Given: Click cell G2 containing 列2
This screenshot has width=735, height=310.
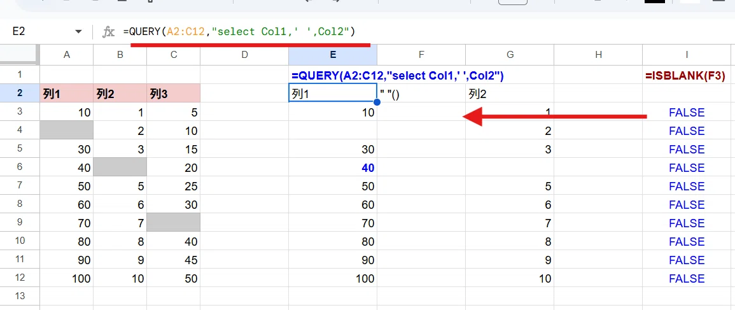Looking at the screenshot, I should pos(510,94).
